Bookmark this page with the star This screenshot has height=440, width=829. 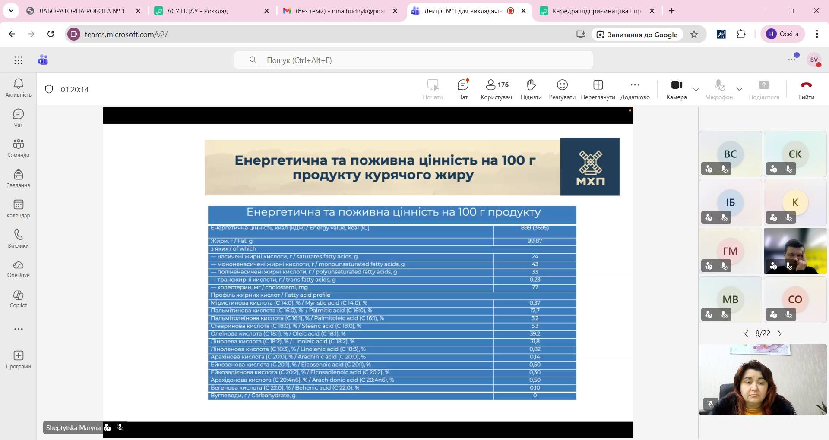coord(694,35)
